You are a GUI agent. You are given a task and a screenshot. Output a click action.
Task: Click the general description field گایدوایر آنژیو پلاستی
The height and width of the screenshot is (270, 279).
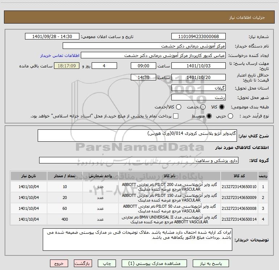(137, 136)
